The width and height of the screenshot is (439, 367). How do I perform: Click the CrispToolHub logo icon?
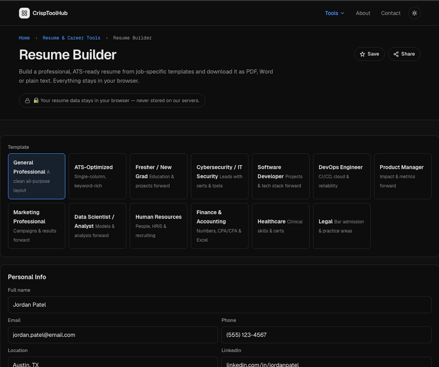[24, 13]
